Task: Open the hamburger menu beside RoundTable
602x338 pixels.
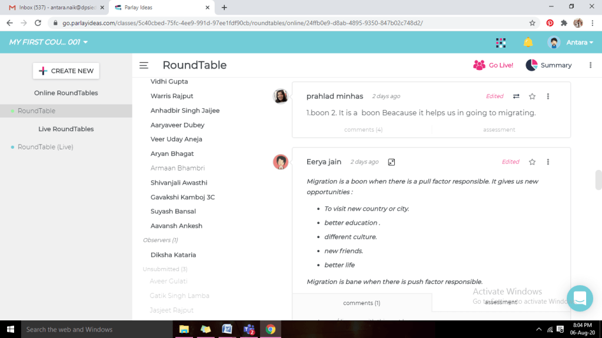Action: [x=144, y=65]
